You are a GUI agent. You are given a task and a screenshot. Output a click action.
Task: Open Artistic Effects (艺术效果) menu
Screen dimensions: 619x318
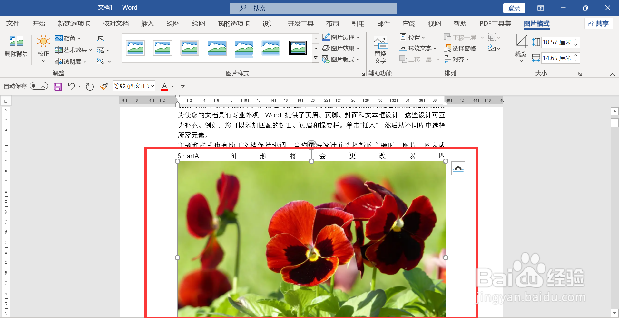point(73,50)
